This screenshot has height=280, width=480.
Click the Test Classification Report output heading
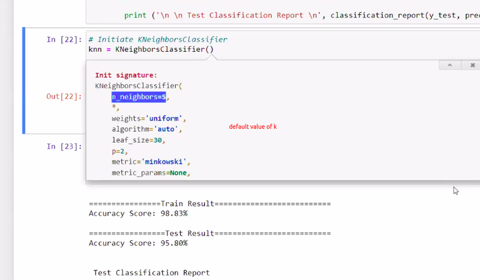(x=151, y=273)
